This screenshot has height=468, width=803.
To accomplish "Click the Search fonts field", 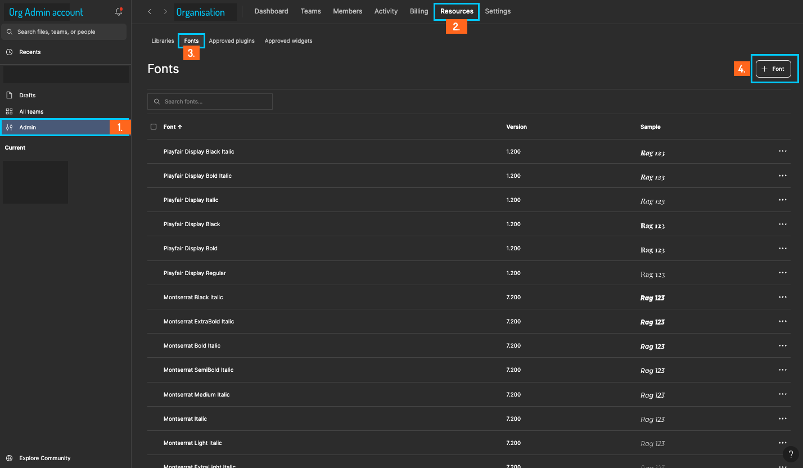I will click(x=210, y=101).
